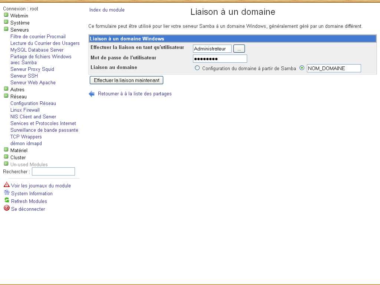Click the blue back arrow icon
The image size is (380, 285).
pyautogui.click(x=92, y=94)
